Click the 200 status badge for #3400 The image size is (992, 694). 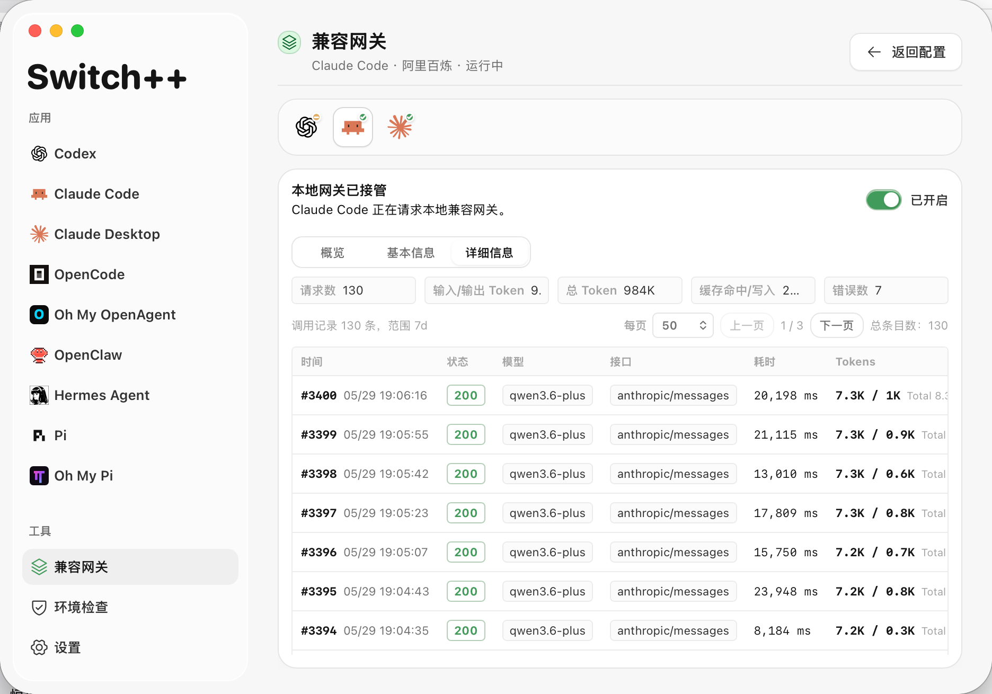[x=466, y=395]
